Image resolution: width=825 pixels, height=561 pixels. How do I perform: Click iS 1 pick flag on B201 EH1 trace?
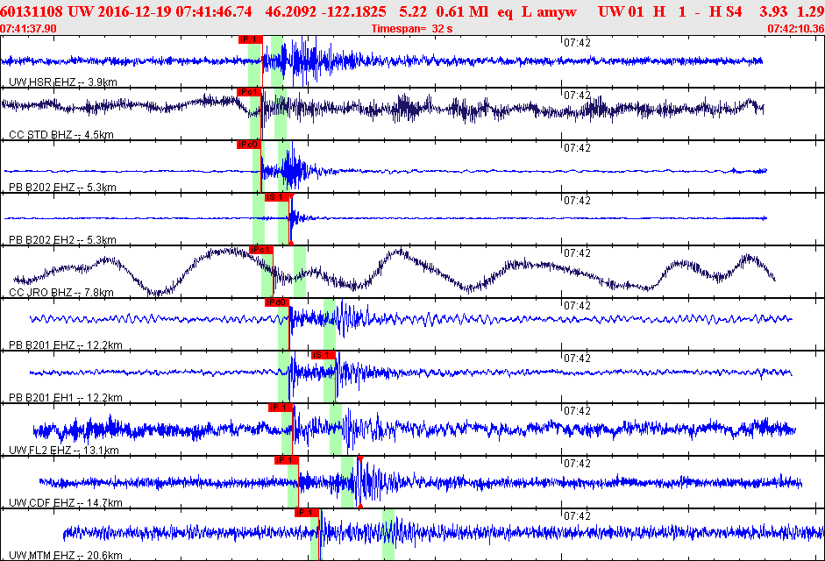pyautogui.click(x=323, y=355)
